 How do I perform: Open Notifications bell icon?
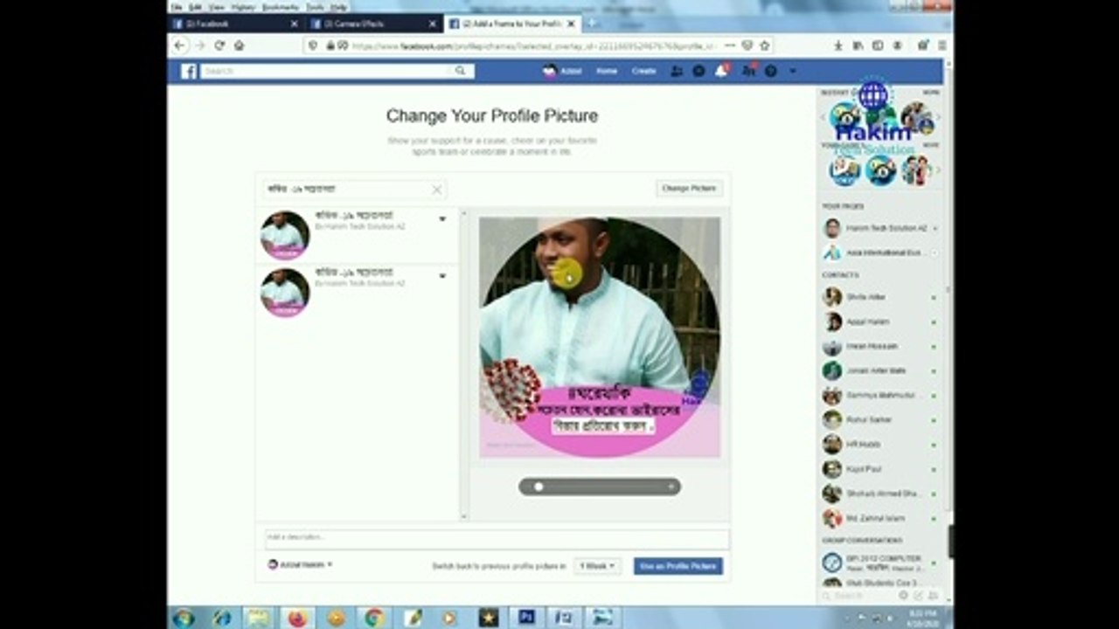click(721, 72)
